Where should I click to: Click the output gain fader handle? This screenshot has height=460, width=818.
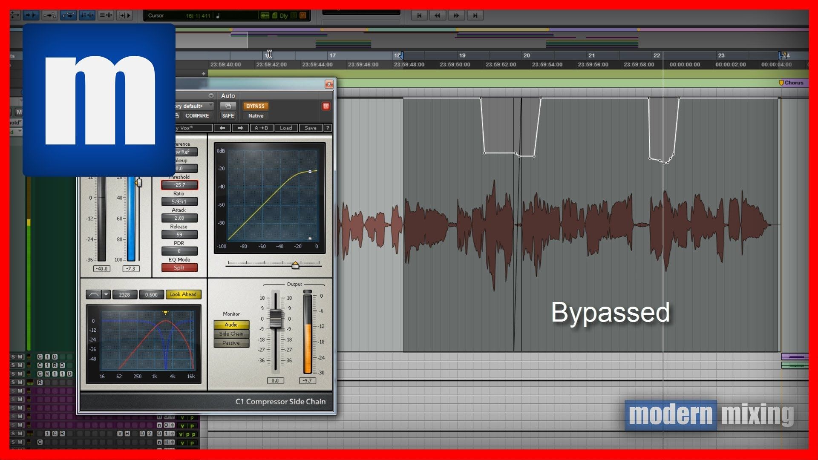[x=276, y=319]
